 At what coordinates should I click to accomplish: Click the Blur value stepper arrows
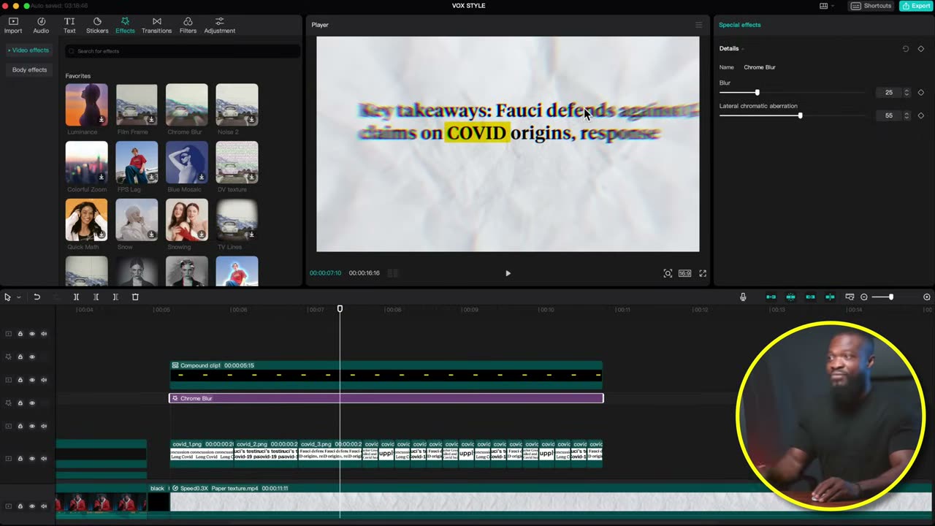coord(907,93)
